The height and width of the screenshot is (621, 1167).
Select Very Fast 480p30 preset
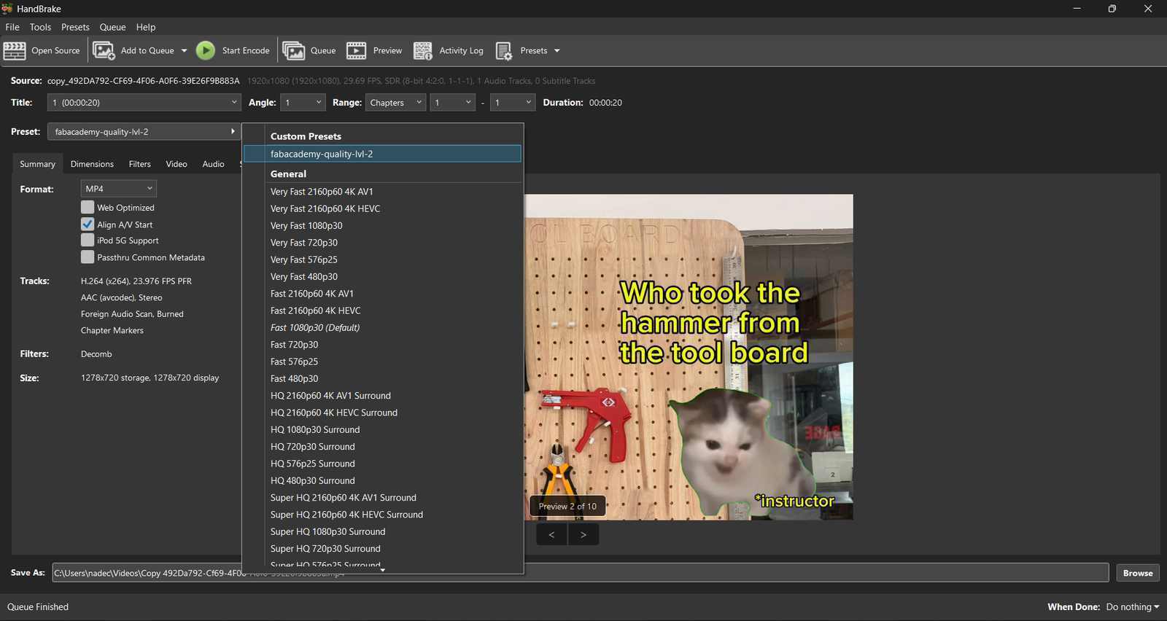(382, 277)
